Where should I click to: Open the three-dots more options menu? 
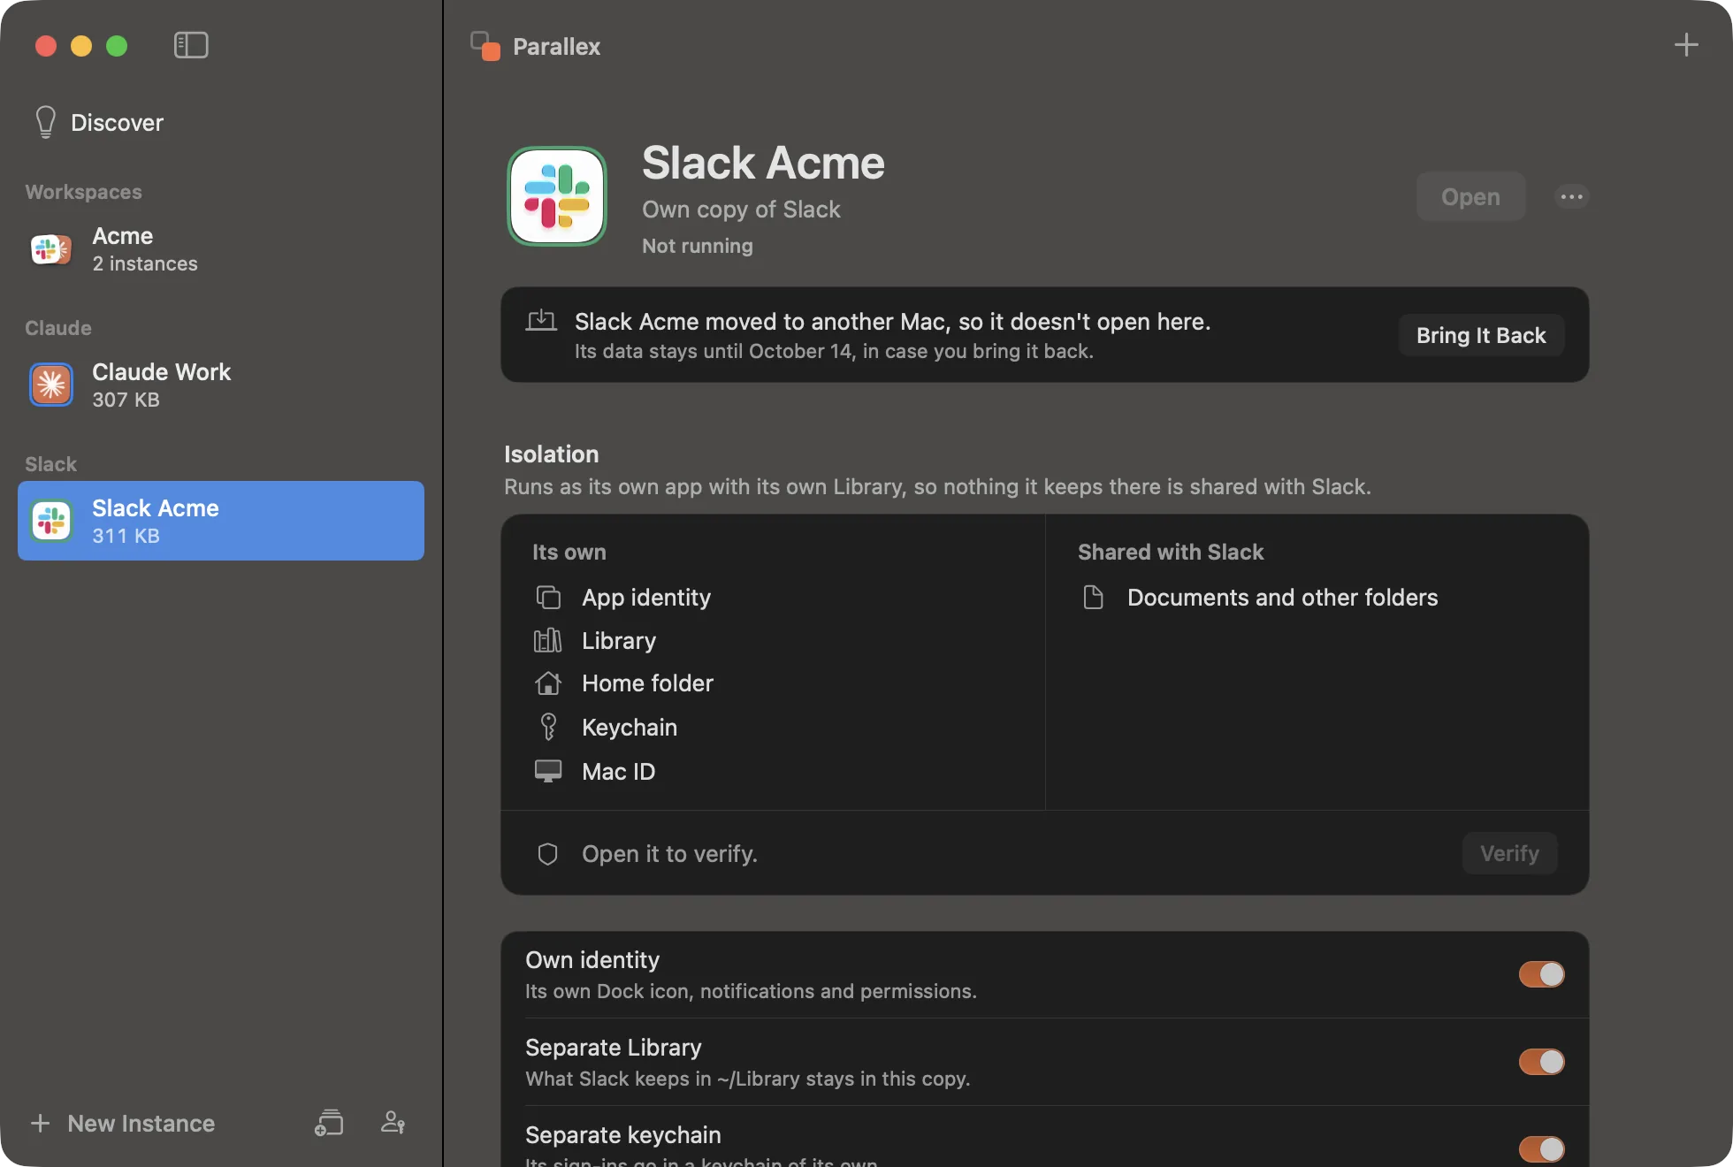[1571, 196]
